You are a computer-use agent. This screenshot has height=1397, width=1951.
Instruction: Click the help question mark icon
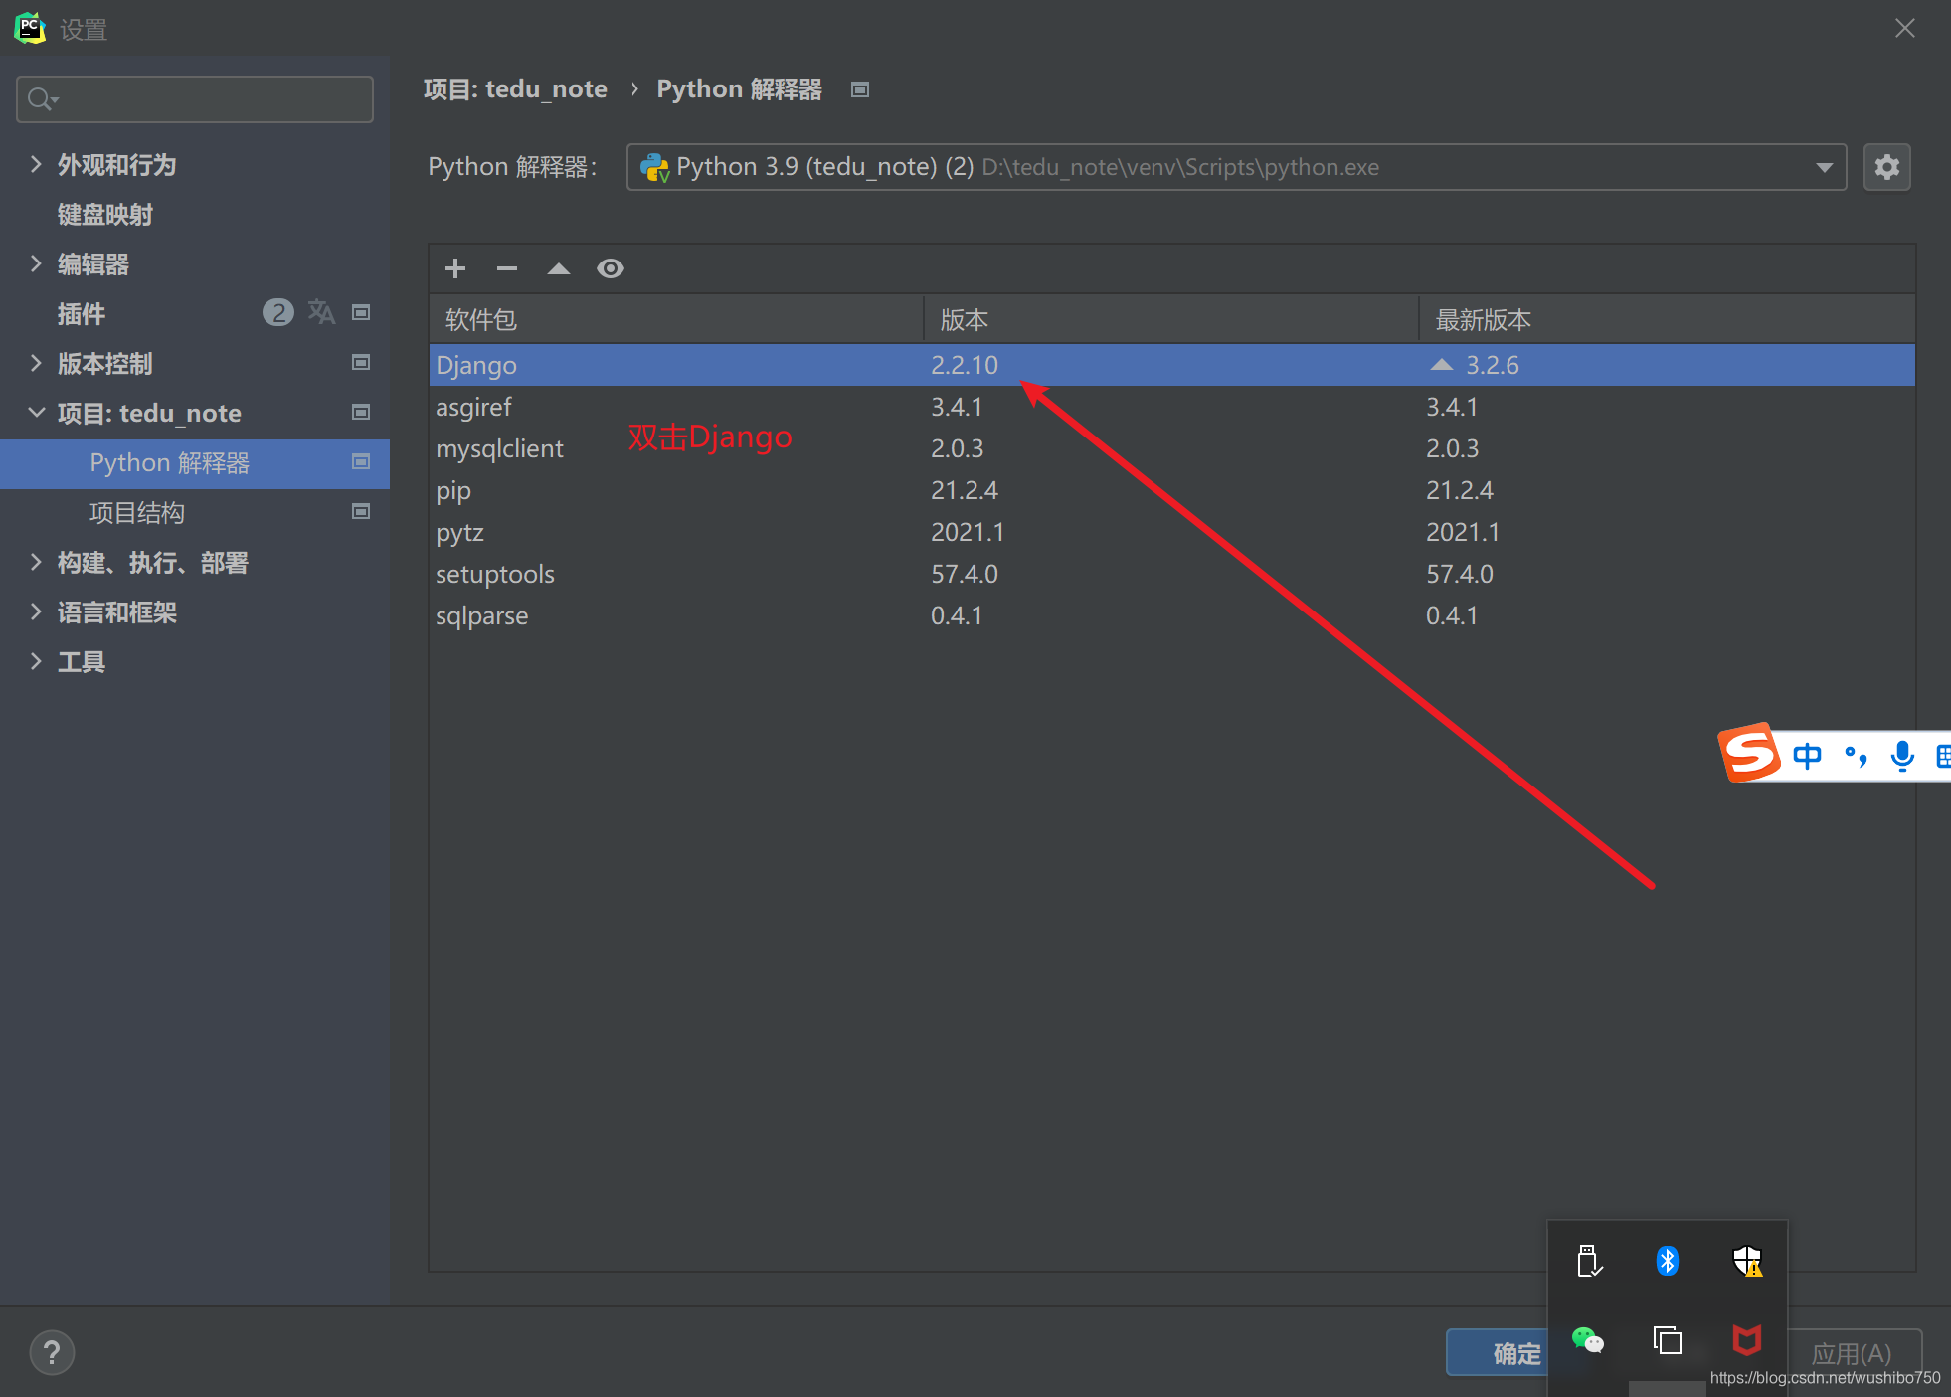pos(52,1352)
